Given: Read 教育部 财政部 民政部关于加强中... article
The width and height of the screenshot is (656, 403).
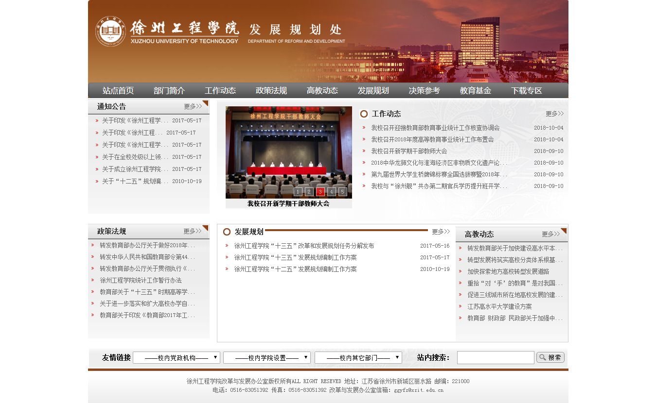Looking at the screenshot, I should tap(515, 318).
